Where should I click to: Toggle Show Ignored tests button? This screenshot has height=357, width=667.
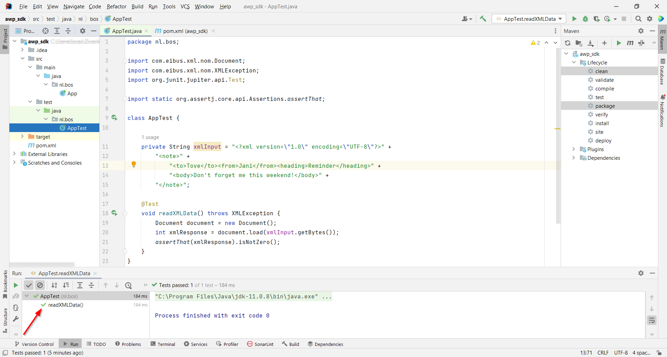coord(40,285)
